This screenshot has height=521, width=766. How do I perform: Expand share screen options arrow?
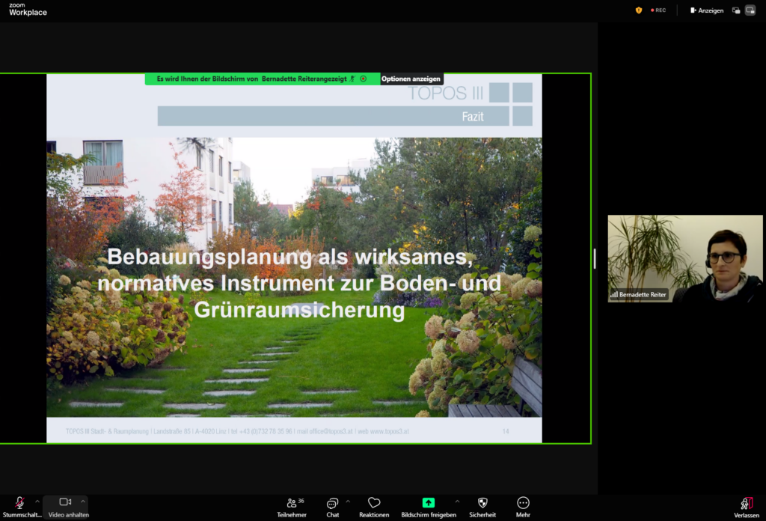coord(457,501)
